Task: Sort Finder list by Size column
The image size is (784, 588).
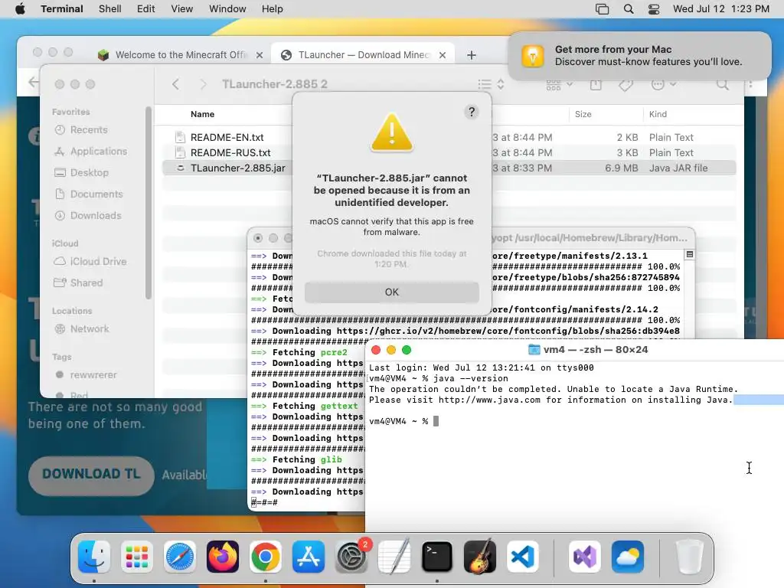Action: (583, 114)
